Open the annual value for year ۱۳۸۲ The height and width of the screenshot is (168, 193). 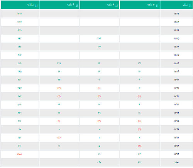pos(20,14)
